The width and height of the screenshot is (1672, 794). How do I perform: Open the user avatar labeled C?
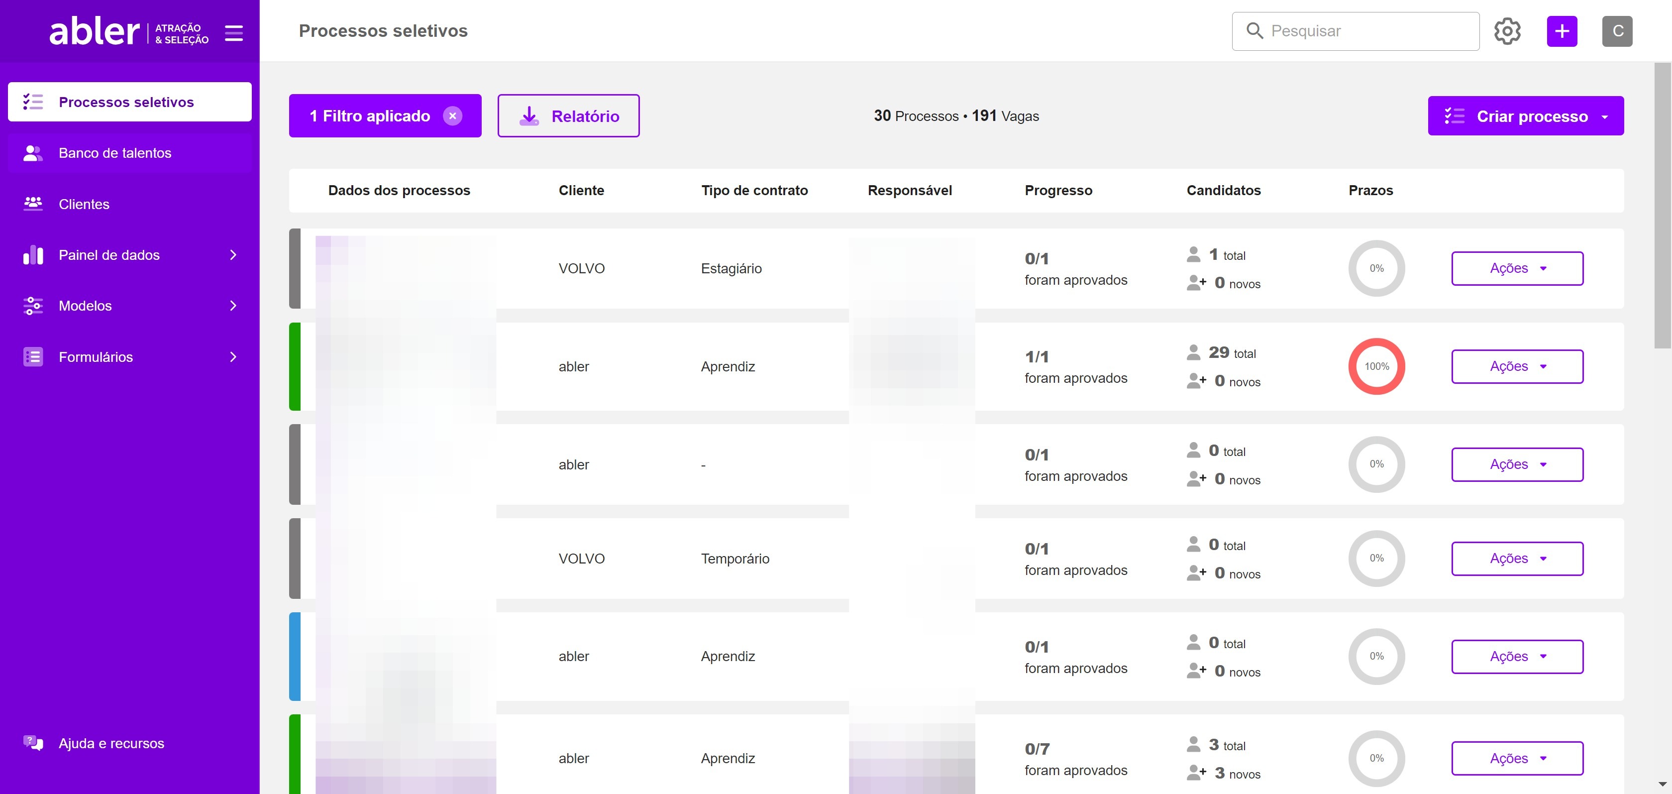(x=1616, y=31)
